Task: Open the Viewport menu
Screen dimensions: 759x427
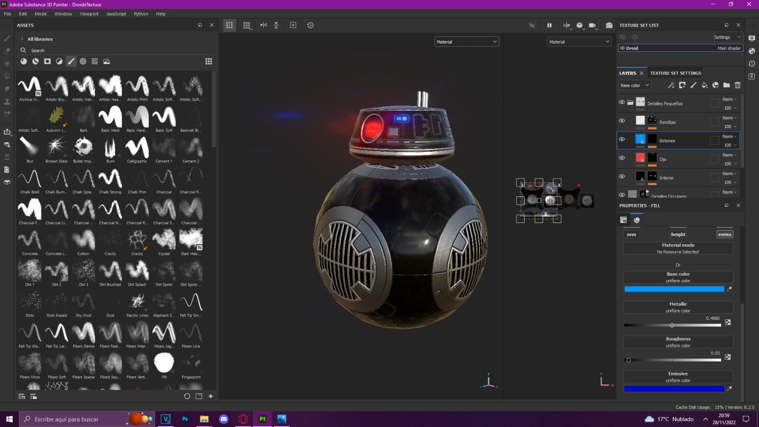Action: pos(89,14)
